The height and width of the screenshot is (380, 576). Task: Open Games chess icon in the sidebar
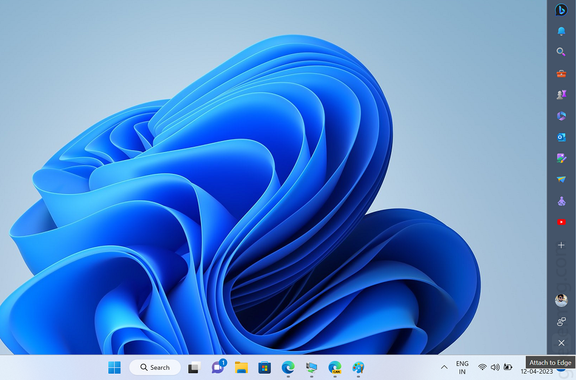click(x=561, y=95)
